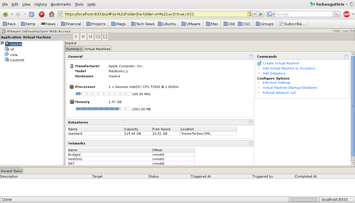
Task: Open the Google search engine dropdown
Action: [x=271, y=14]
